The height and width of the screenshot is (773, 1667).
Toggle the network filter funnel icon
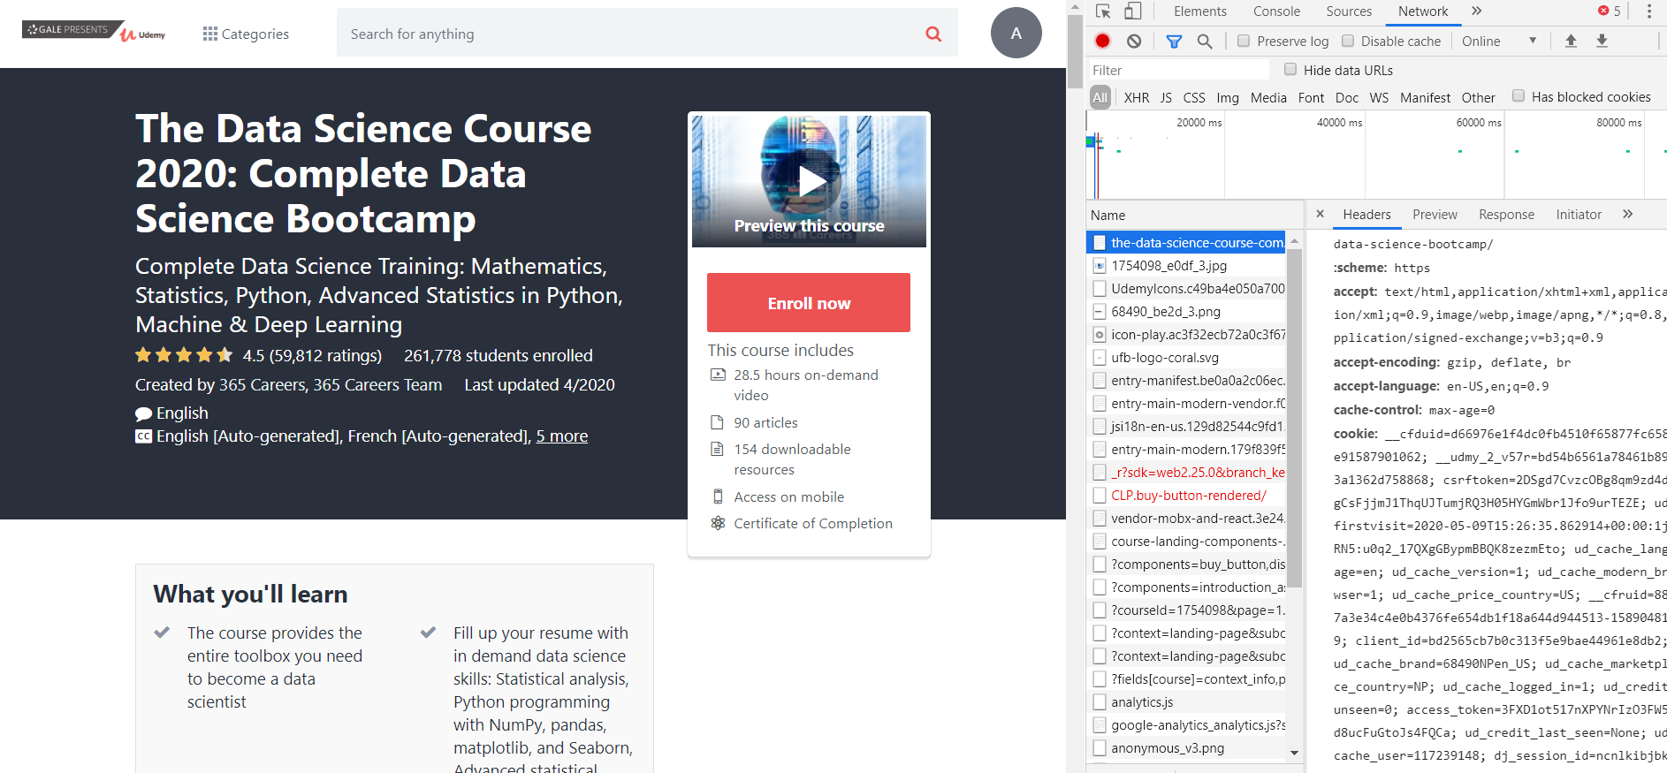(x=1174, y=41)
